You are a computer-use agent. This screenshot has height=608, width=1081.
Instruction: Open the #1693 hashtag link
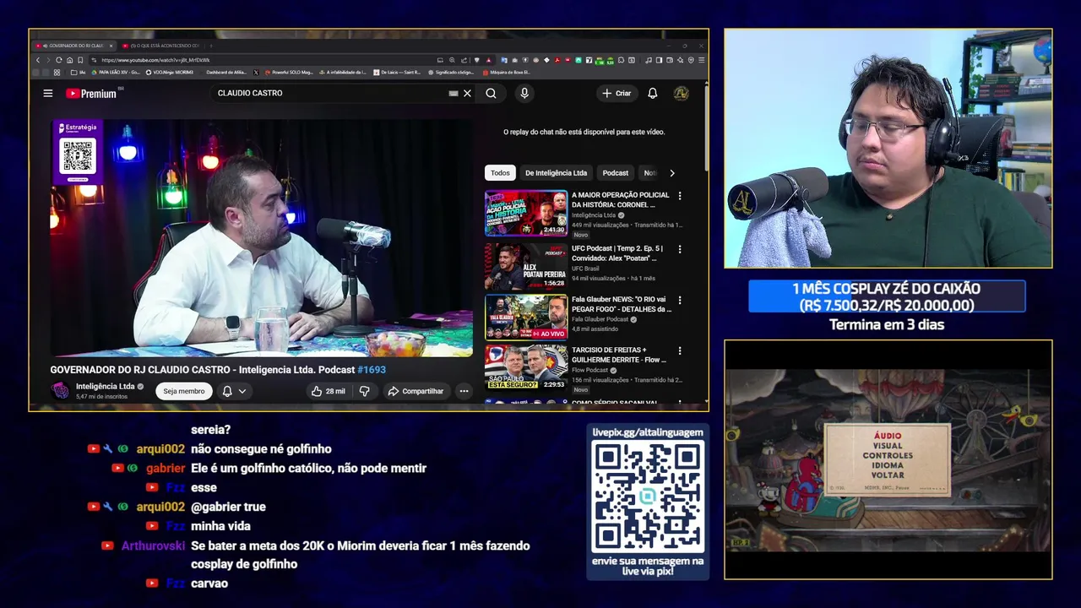[372, 370]
